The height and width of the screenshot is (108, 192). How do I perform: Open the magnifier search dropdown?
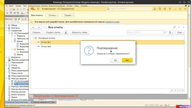tap(171, 32)
